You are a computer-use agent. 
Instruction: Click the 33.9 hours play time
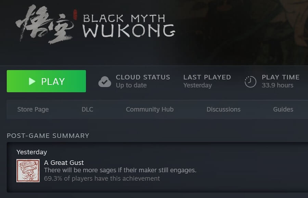[x=277, y=85]
